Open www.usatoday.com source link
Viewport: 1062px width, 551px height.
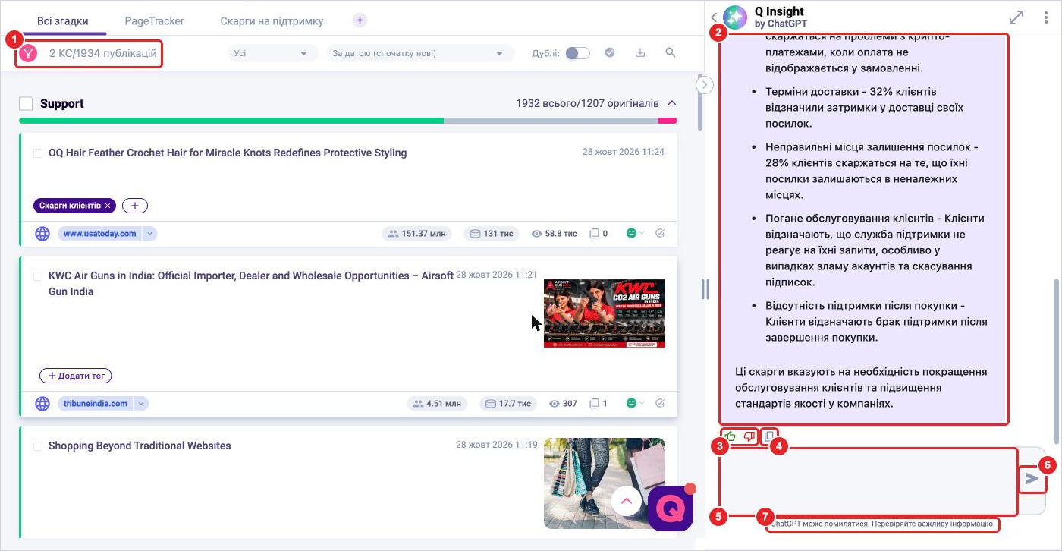(x=99, y=234)
